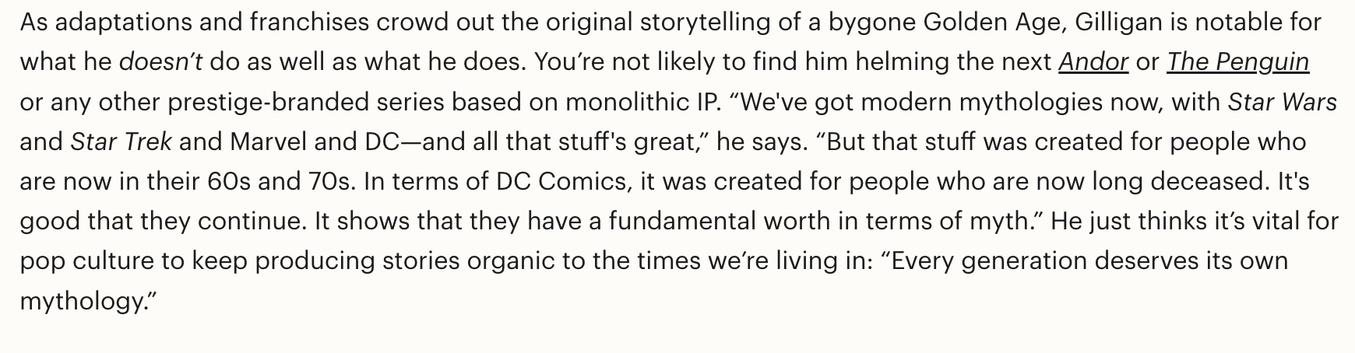Click the phrase "Golden Age"

point(991,22)
